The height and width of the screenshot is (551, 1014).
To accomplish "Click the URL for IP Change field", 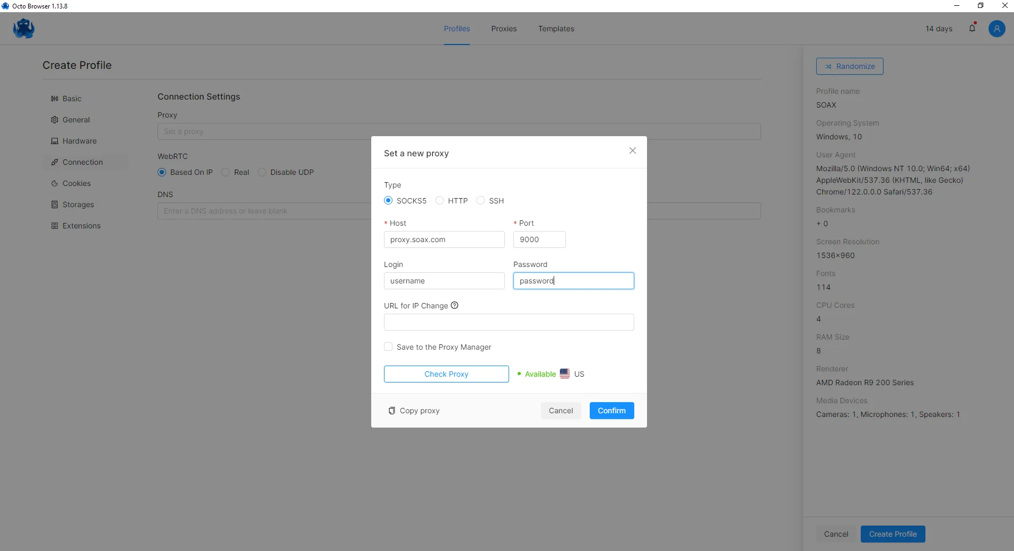I will [509, 322].
